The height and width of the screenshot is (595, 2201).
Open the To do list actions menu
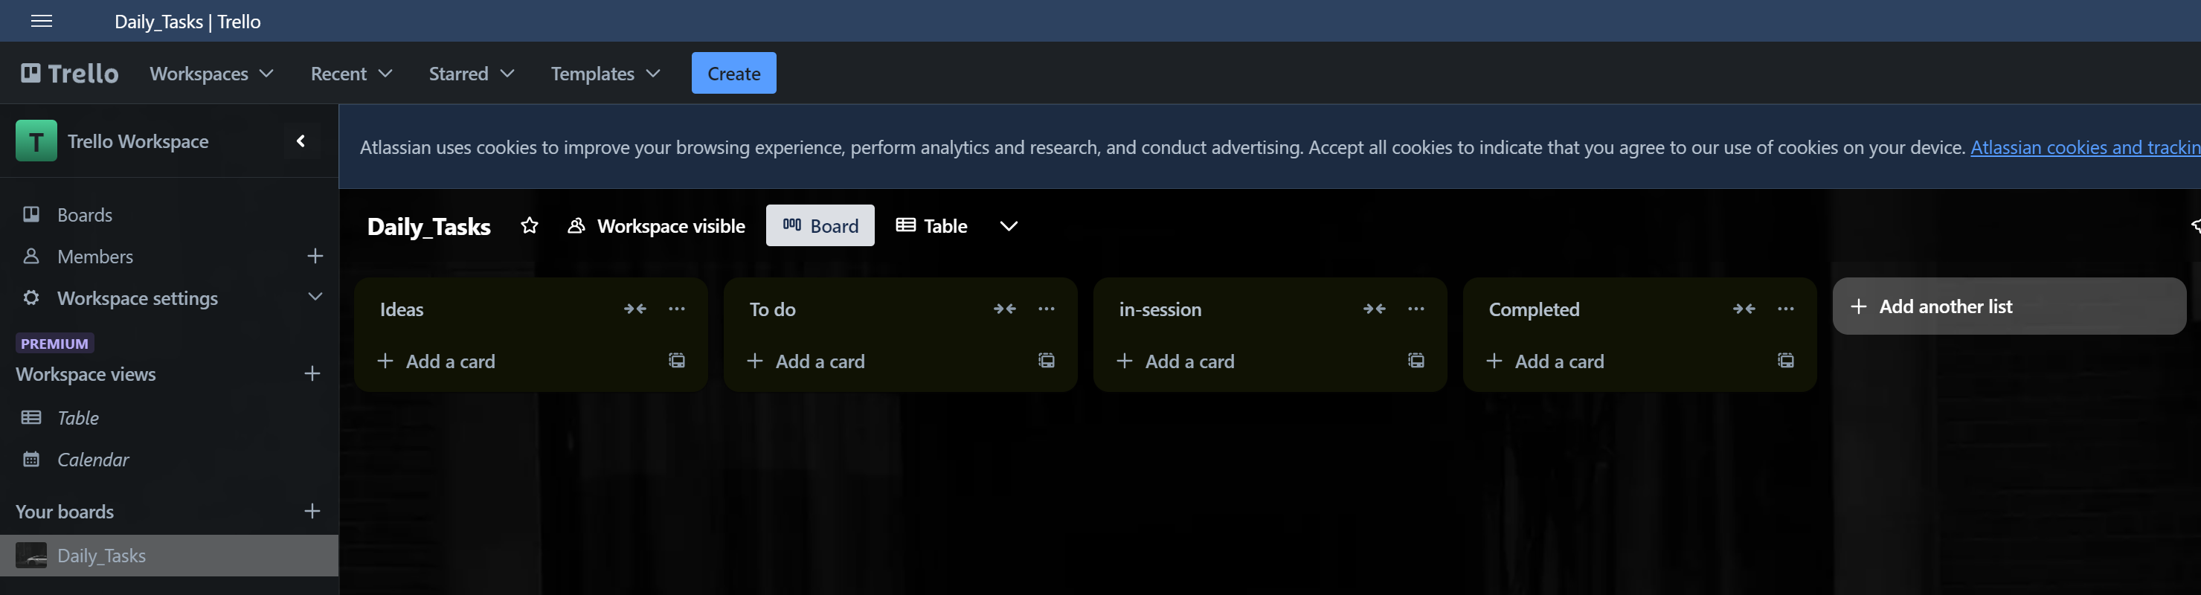click(x=1047, y=309)
